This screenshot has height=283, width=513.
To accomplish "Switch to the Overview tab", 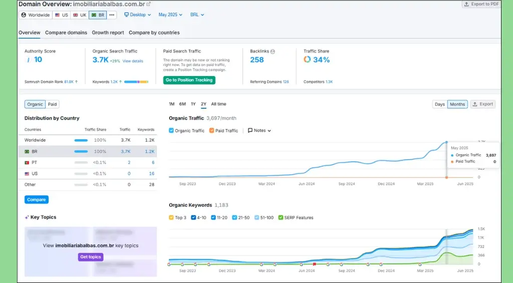I will (x=30, y=33).
